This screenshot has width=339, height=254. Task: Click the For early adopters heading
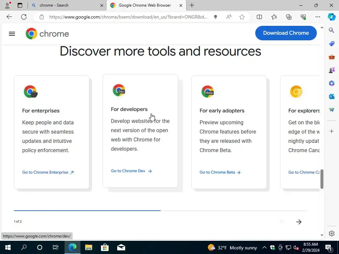[222, 110]
